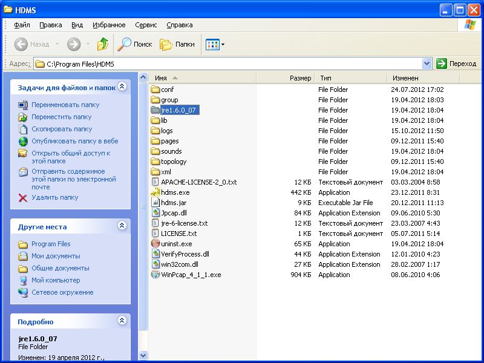This screenshot has width=484, height=363.
Task: Open the Файл menu
Action: coord(22,25)
